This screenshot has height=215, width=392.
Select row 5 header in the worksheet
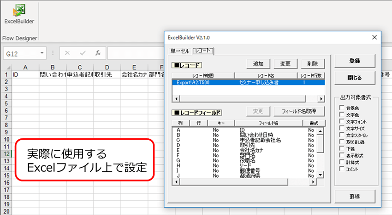tap(6, 103)
